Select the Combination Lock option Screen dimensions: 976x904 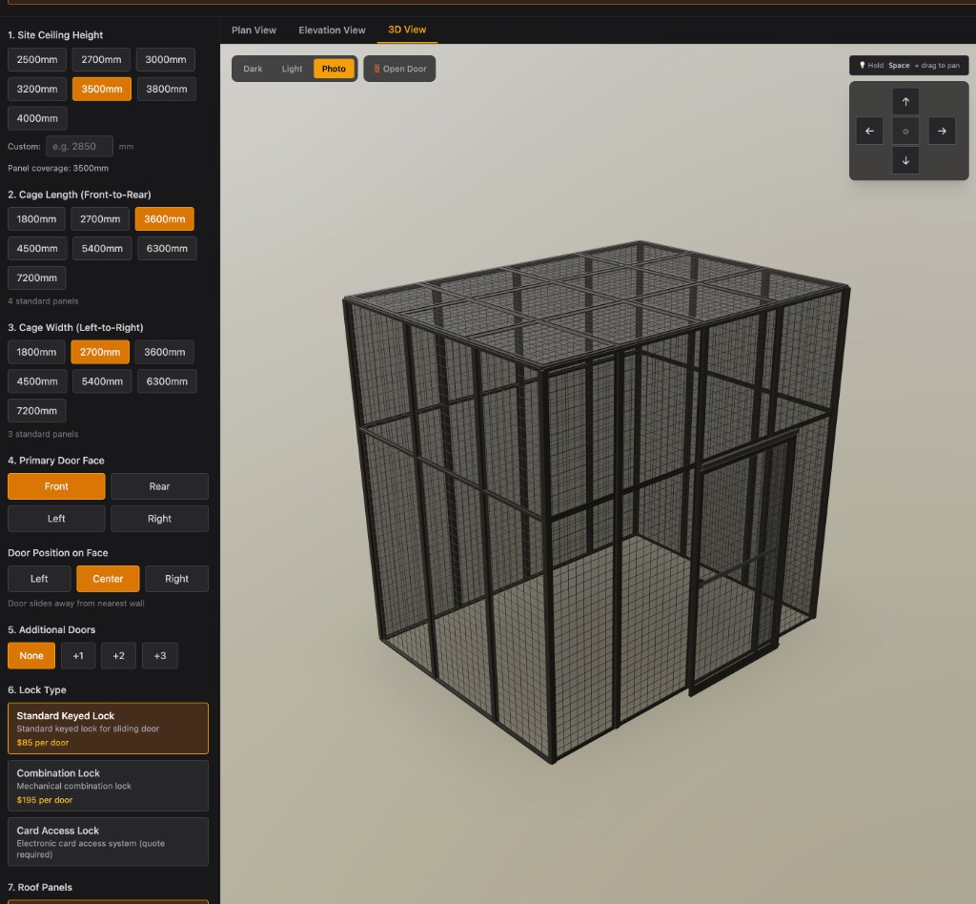pos(108,786)
